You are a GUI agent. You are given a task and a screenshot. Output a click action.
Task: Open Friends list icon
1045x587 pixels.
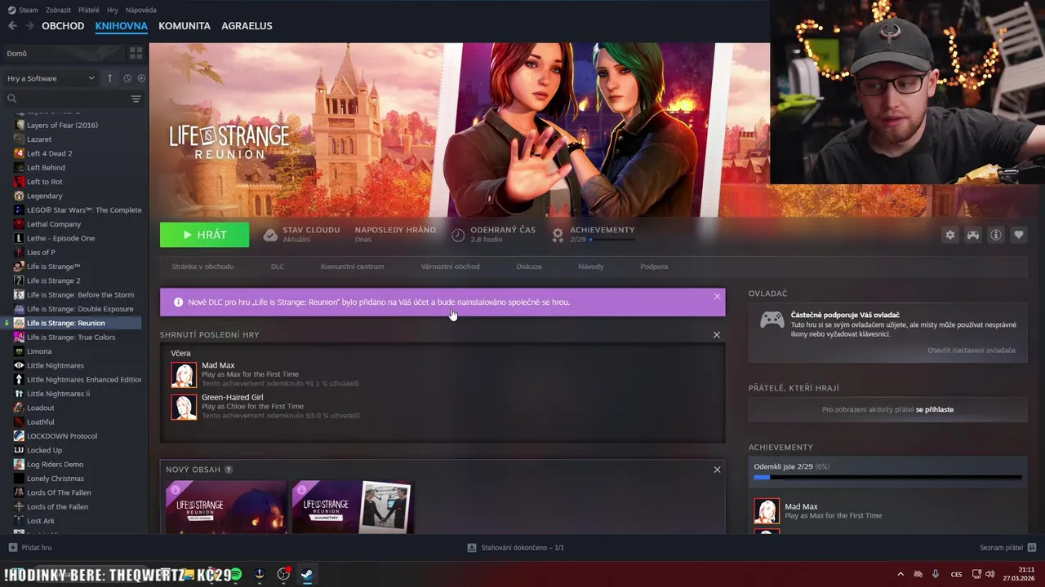[x=1032, y=548]
